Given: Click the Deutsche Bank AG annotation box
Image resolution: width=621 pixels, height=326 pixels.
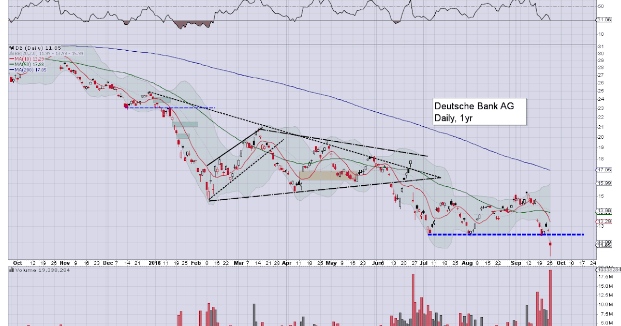Looking at the screenshot, I should pyautogui.click(x=479, y=112).
